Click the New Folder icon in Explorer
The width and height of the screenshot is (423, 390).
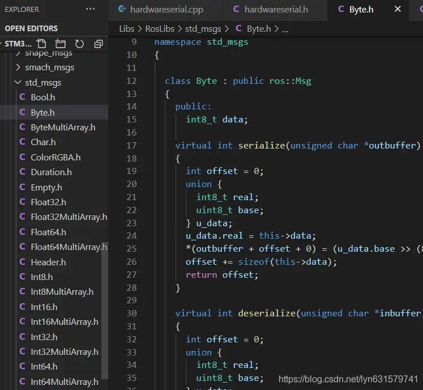(61, 44)
